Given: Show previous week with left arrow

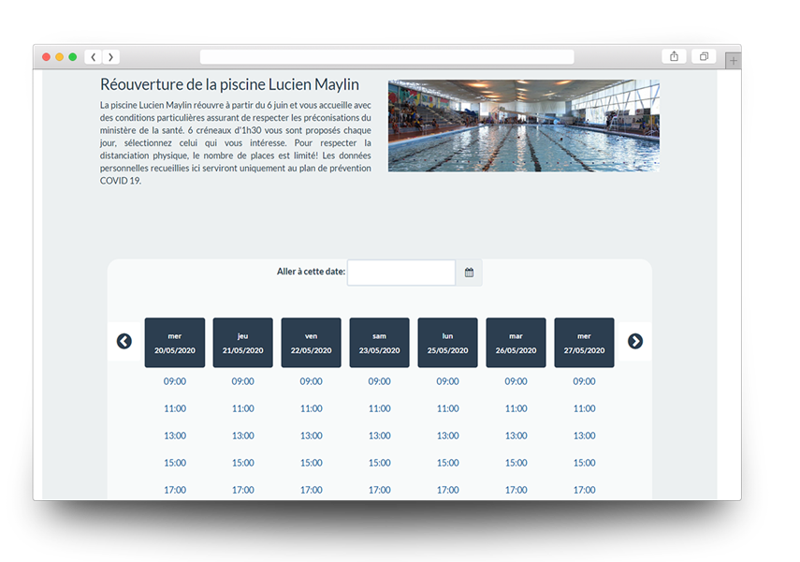Looking at the screenshot, I should point(124,341).
